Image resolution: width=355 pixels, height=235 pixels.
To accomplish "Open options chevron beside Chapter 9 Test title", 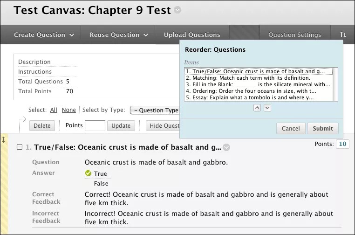I will 177,10.
